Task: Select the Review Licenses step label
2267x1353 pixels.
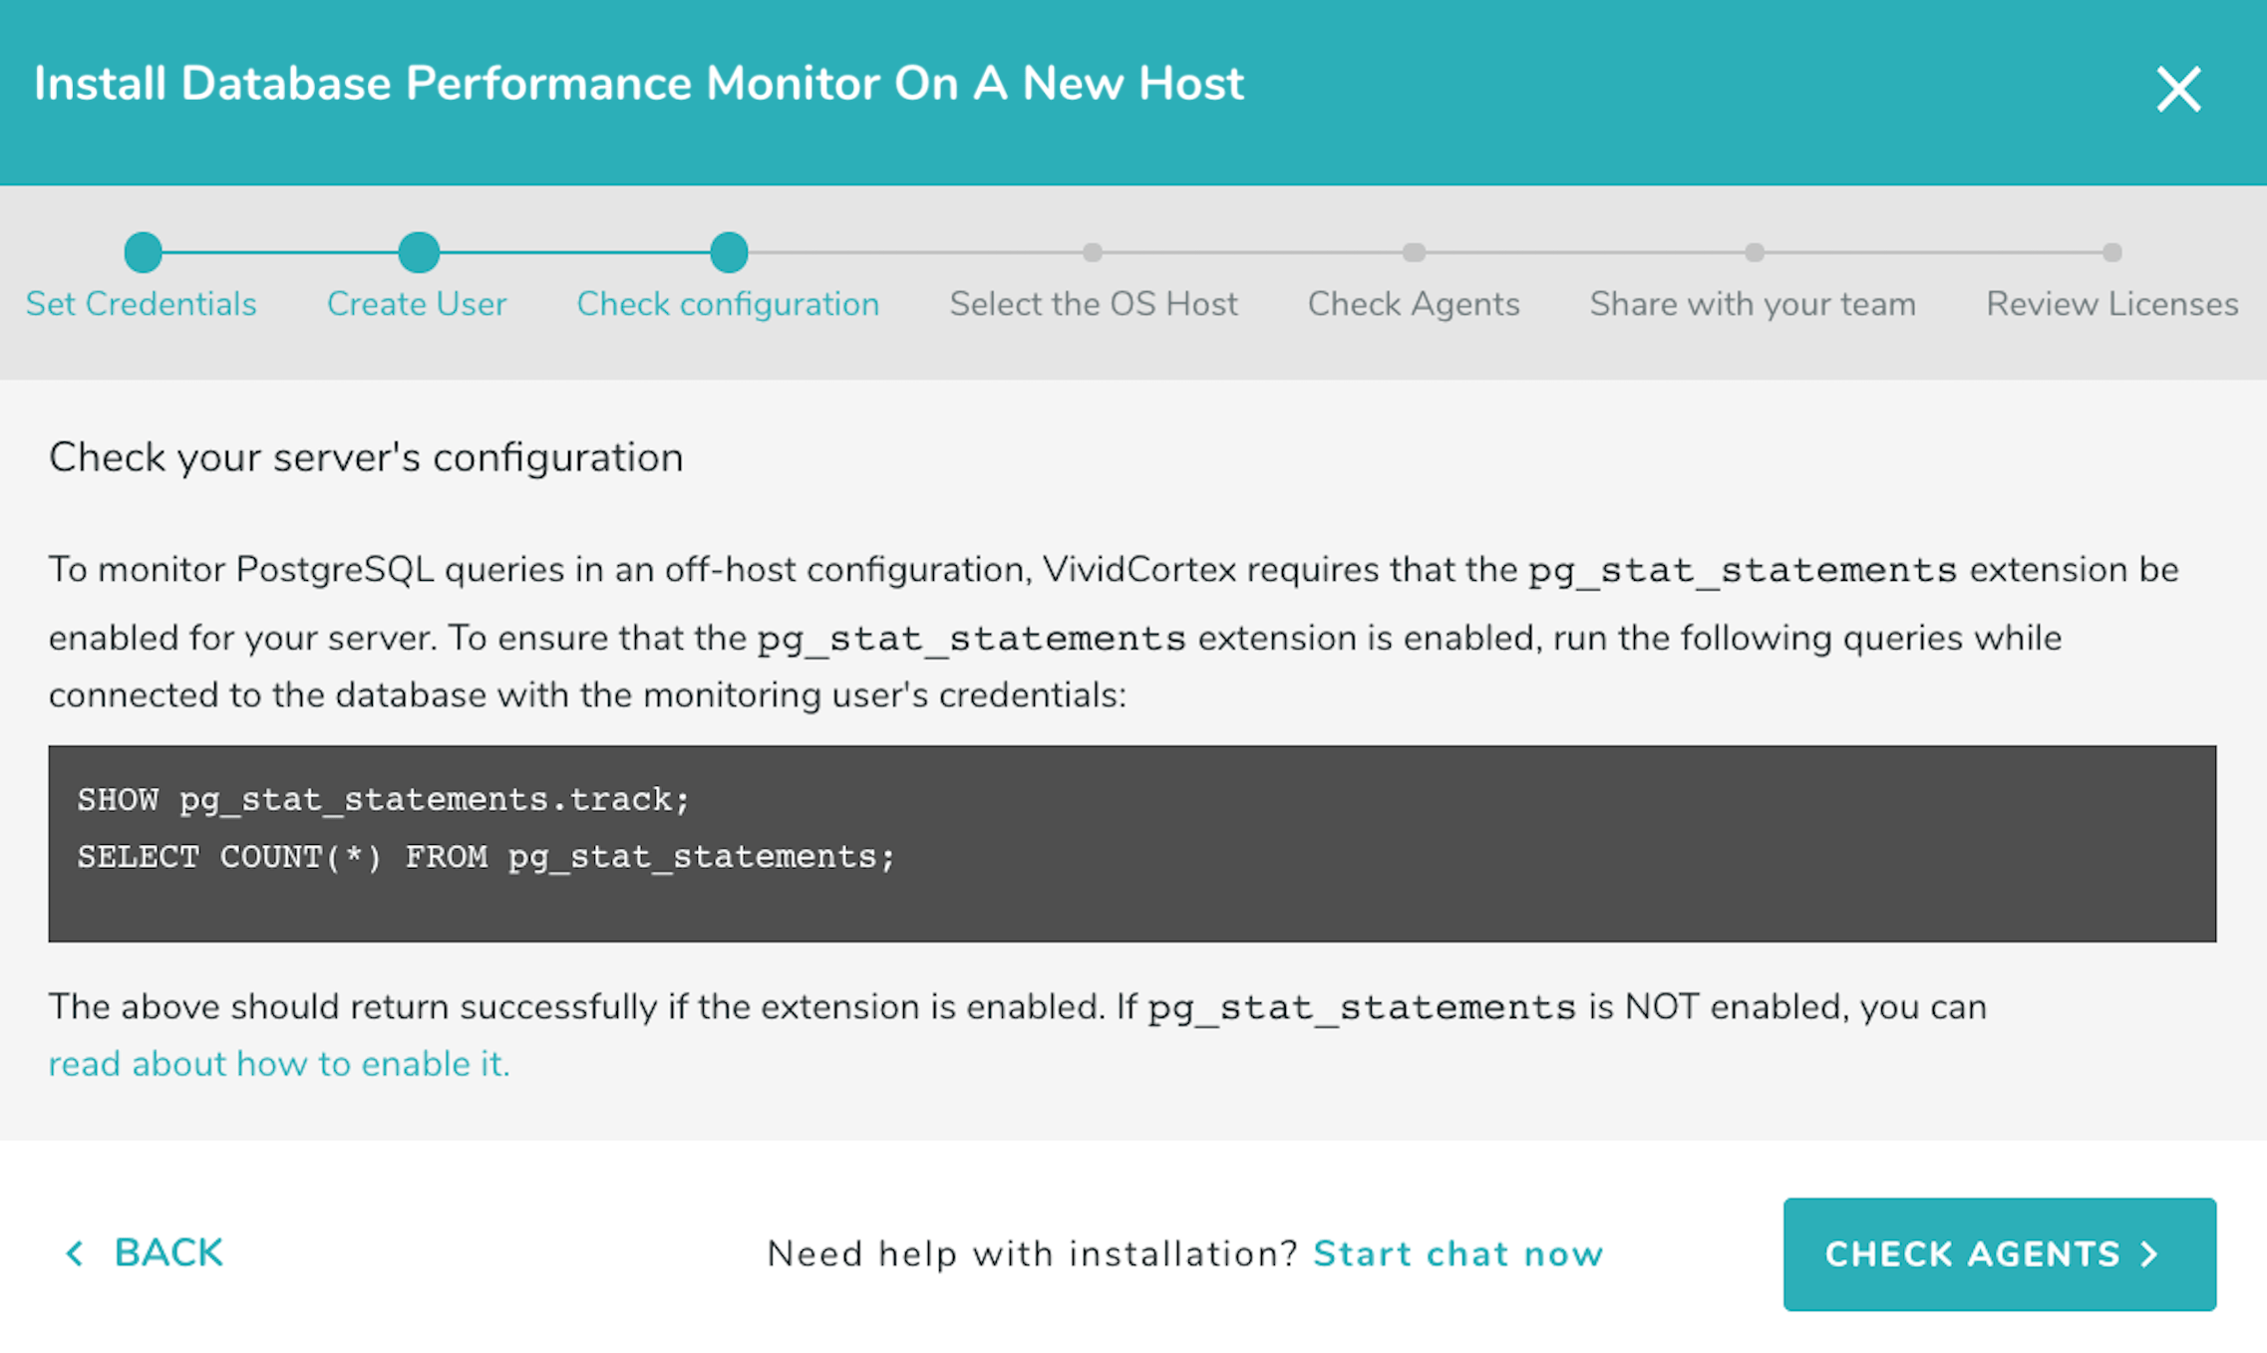Action: [x=2112, y=304]
